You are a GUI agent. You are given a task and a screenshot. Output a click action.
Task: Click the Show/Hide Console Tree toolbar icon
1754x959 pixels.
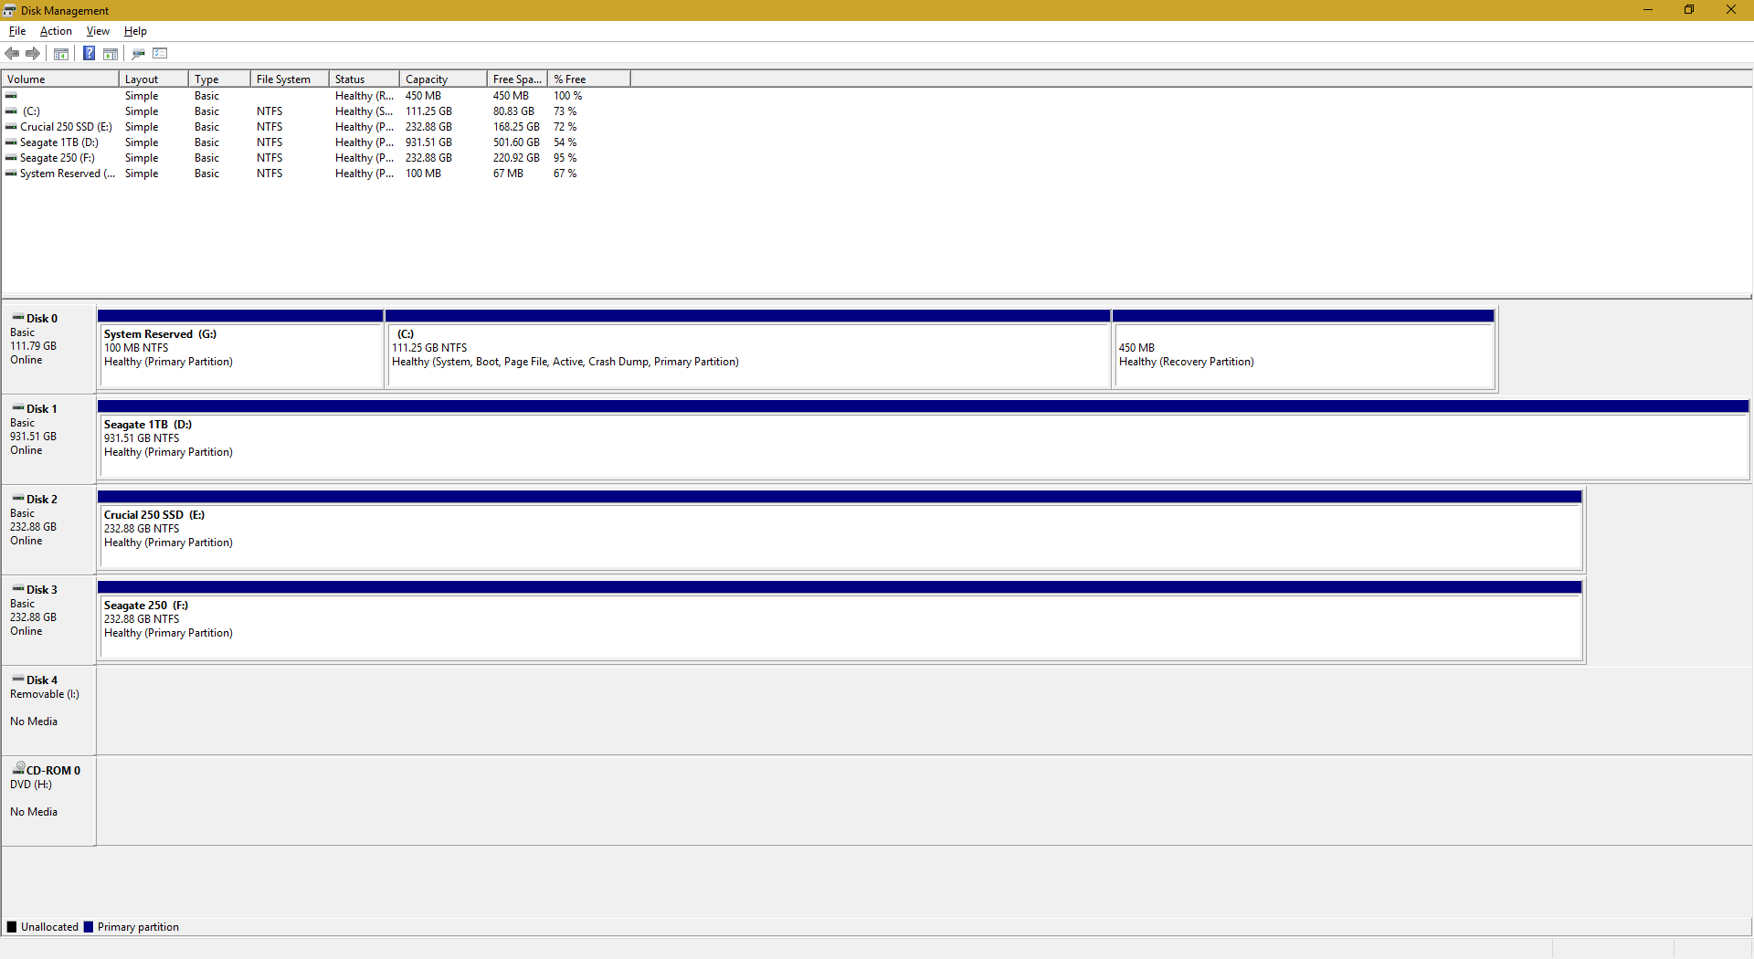(61, 54)
